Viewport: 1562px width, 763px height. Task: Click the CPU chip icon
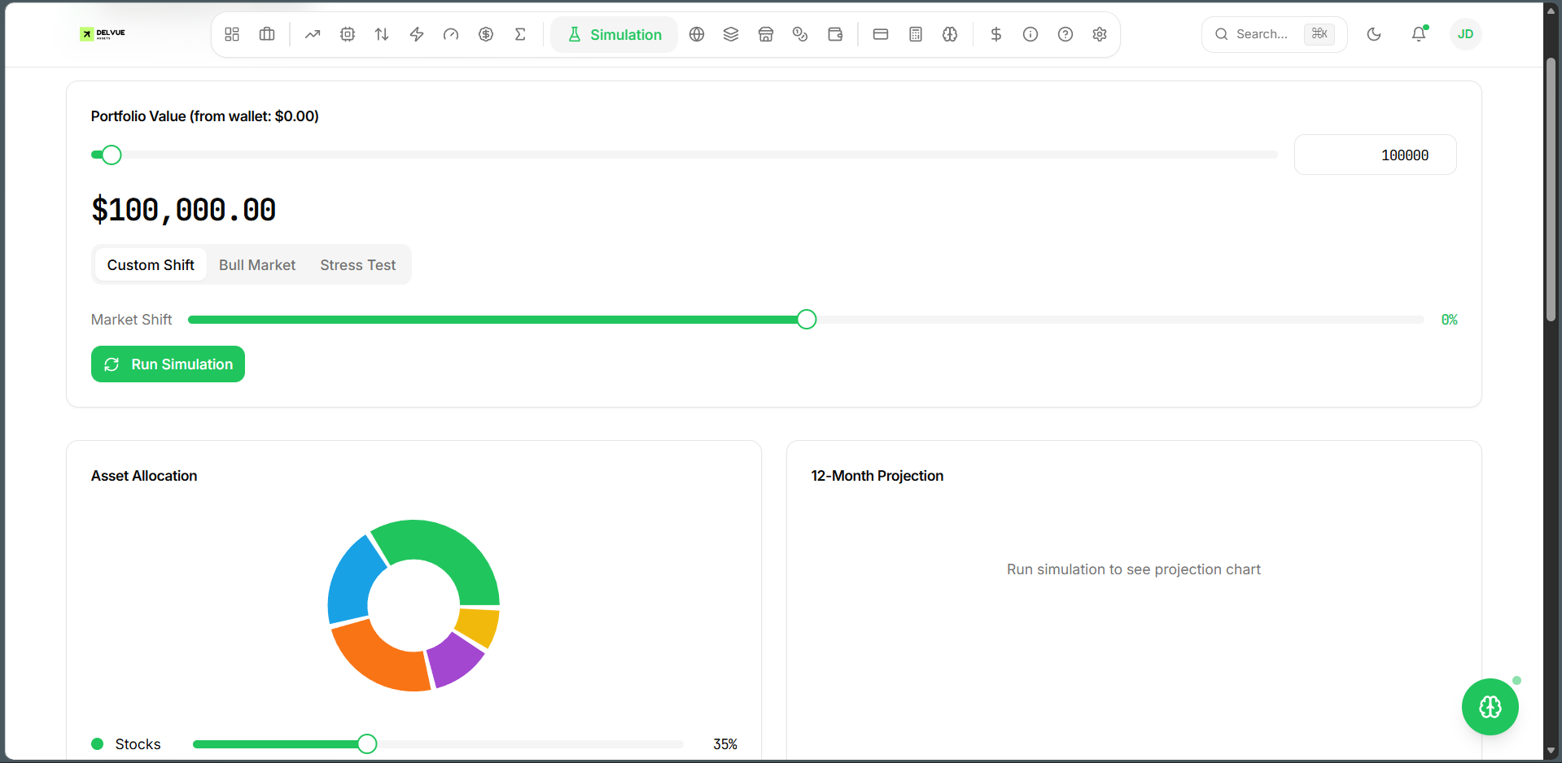coord(348,34)
